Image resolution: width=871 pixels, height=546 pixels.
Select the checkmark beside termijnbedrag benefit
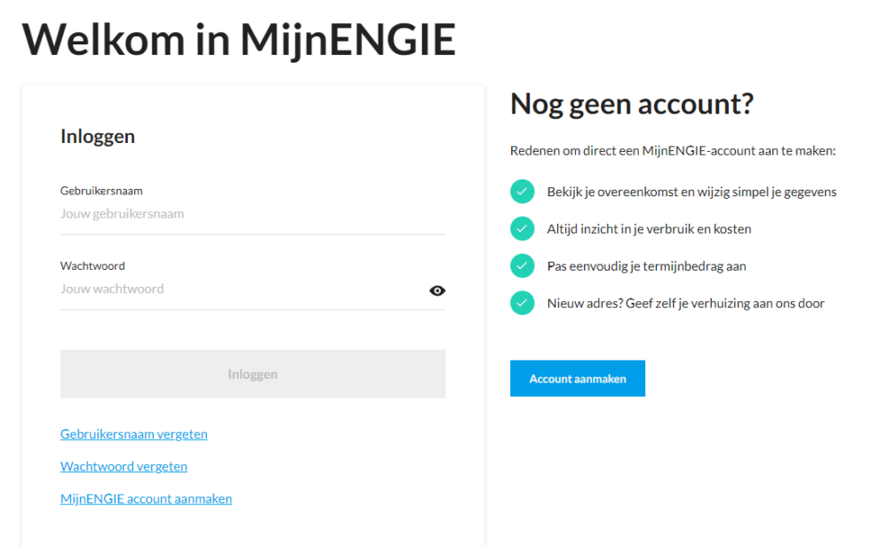[523, 265]
